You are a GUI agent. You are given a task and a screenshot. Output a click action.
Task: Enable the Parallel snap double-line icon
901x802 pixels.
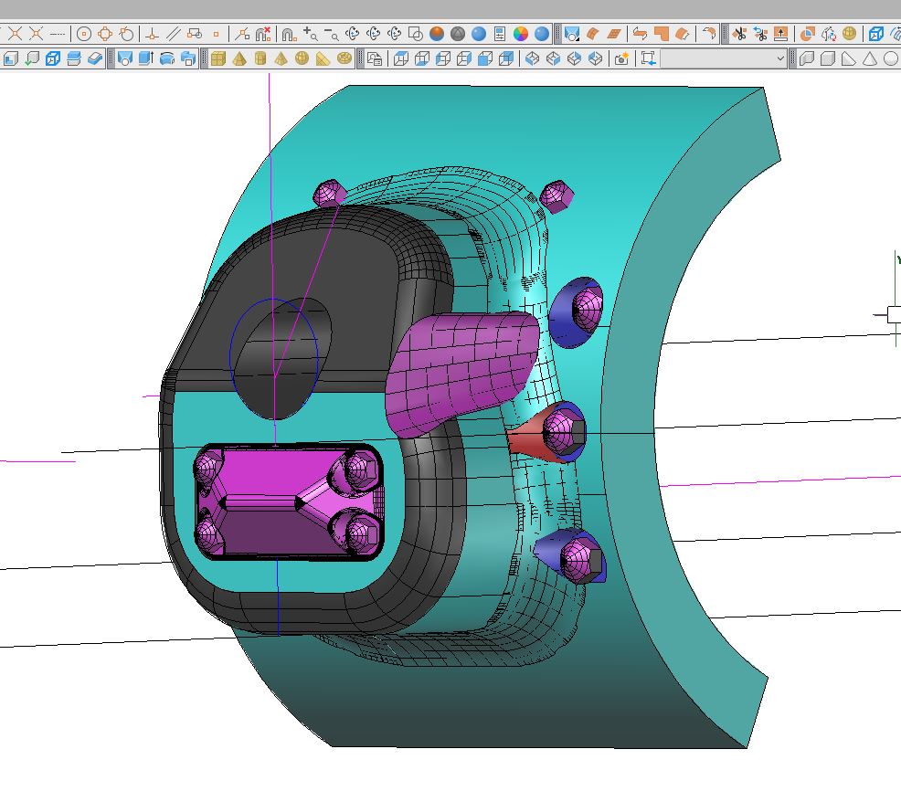click(x=173, y=35)
